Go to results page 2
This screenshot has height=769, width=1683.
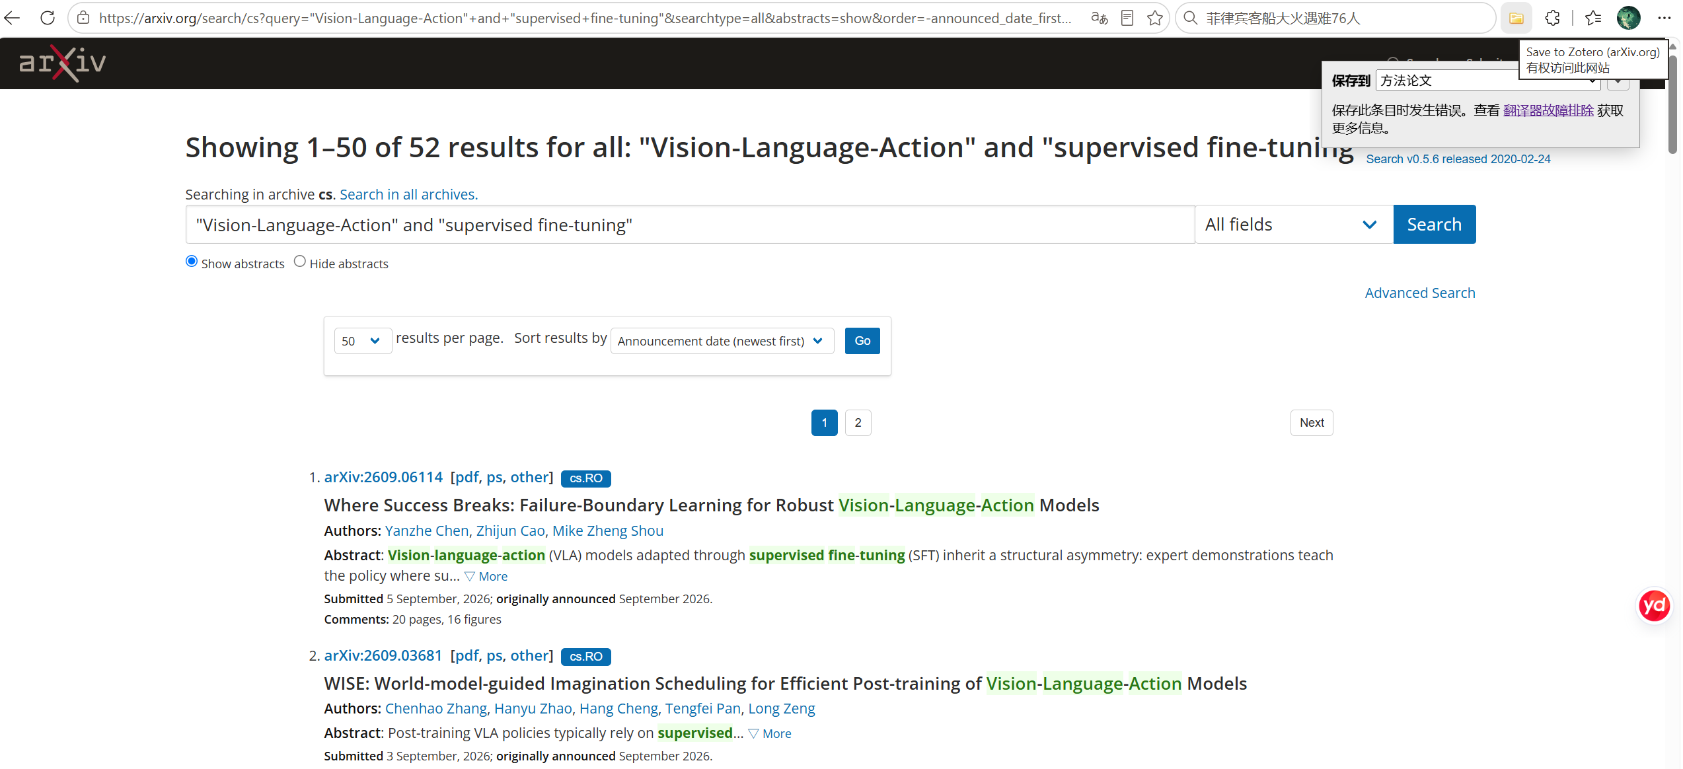pos(858,423)
